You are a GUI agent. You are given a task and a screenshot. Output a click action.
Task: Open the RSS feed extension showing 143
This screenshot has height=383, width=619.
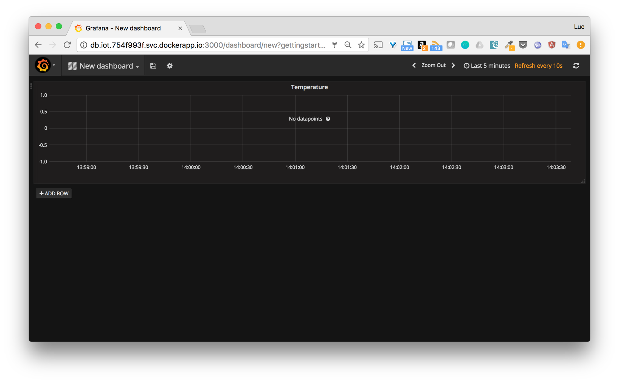pyautogui.click(x=436, y=45)
